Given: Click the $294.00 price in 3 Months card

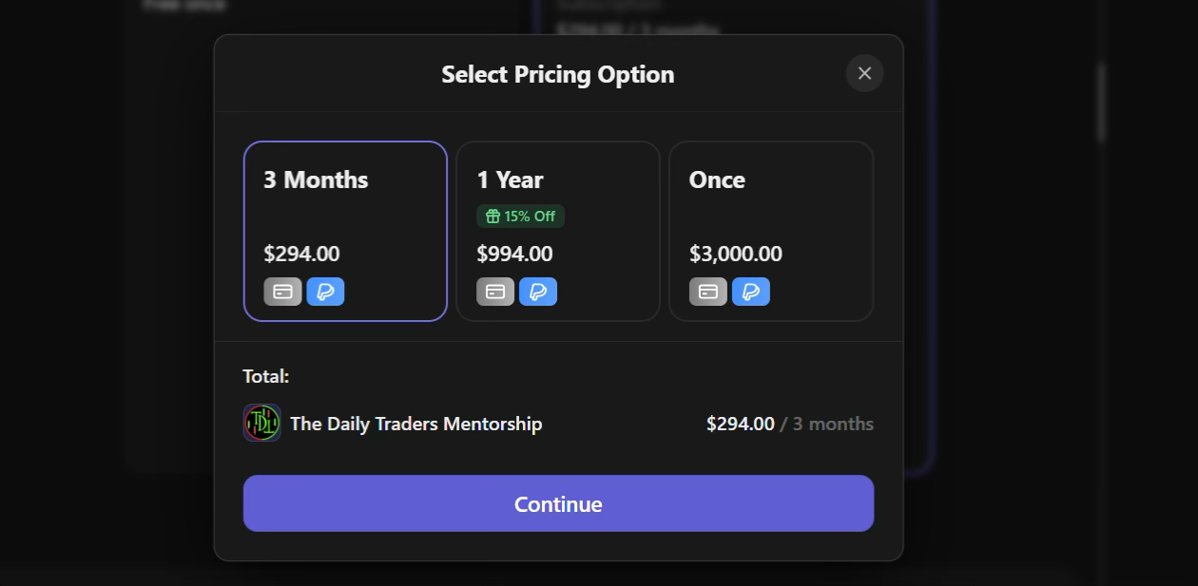Looking at the screenshot, I should (301, 255).
